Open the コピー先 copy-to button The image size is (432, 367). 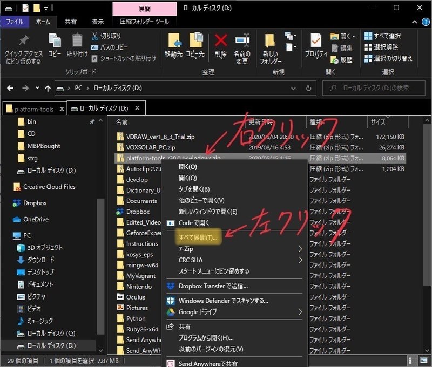195,46
